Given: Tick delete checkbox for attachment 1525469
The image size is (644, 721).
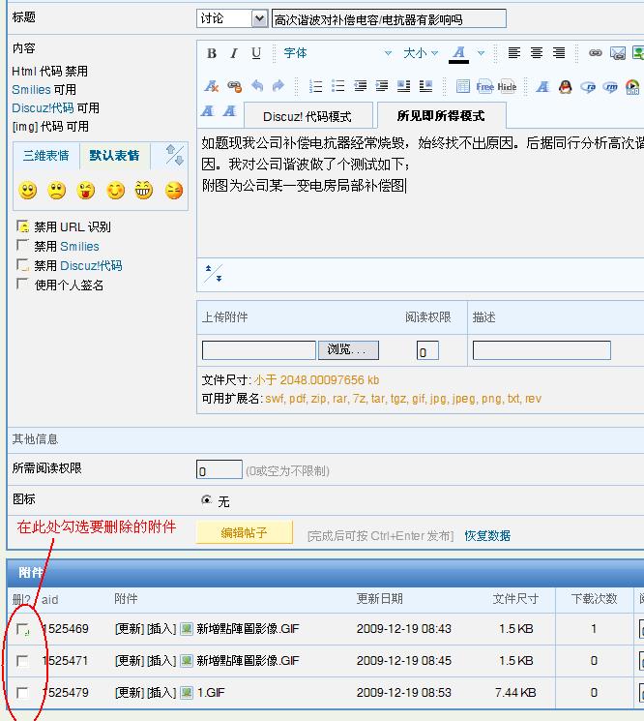Looking at the screenshot, I should [22, 628].
